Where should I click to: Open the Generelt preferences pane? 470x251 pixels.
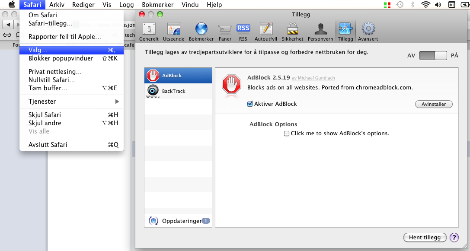pyautogui.click(x=149, y=32)
